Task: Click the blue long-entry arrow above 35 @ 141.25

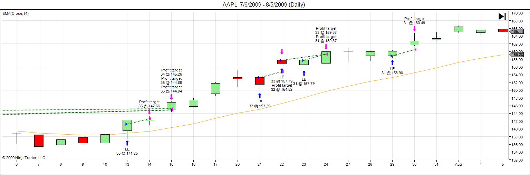Action: coord(127,143)
